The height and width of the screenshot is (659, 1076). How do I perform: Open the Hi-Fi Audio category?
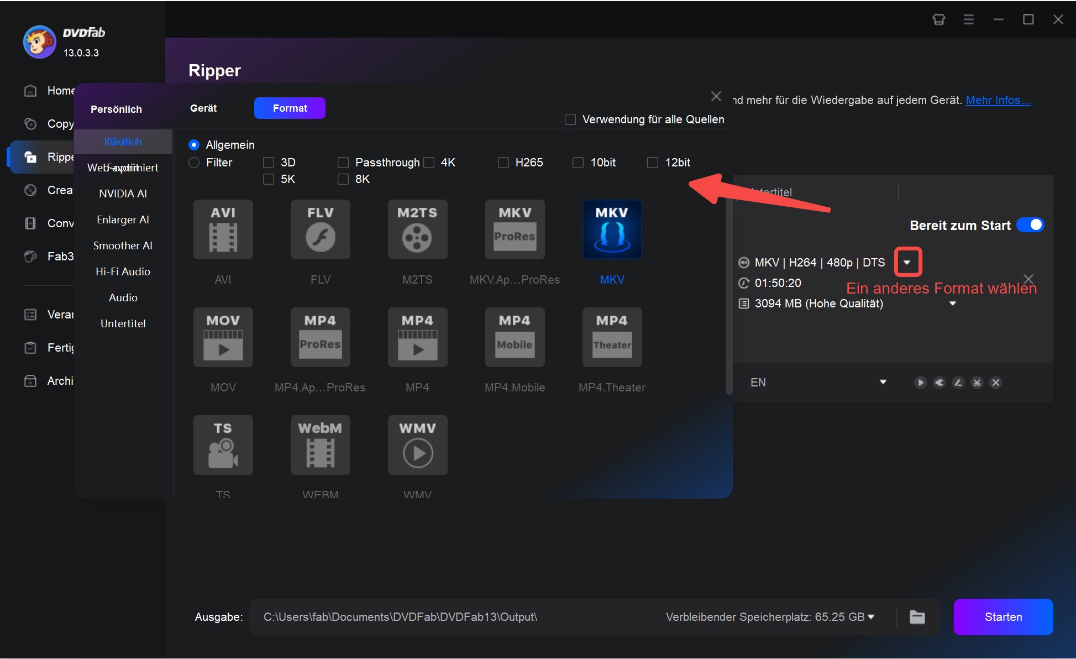(x=123, y=271)
